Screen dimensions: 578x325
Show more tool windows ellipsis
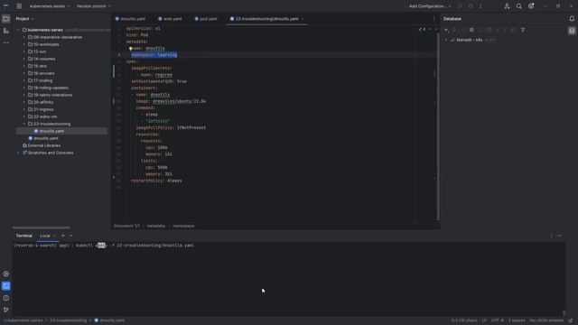tap(6, 42)
